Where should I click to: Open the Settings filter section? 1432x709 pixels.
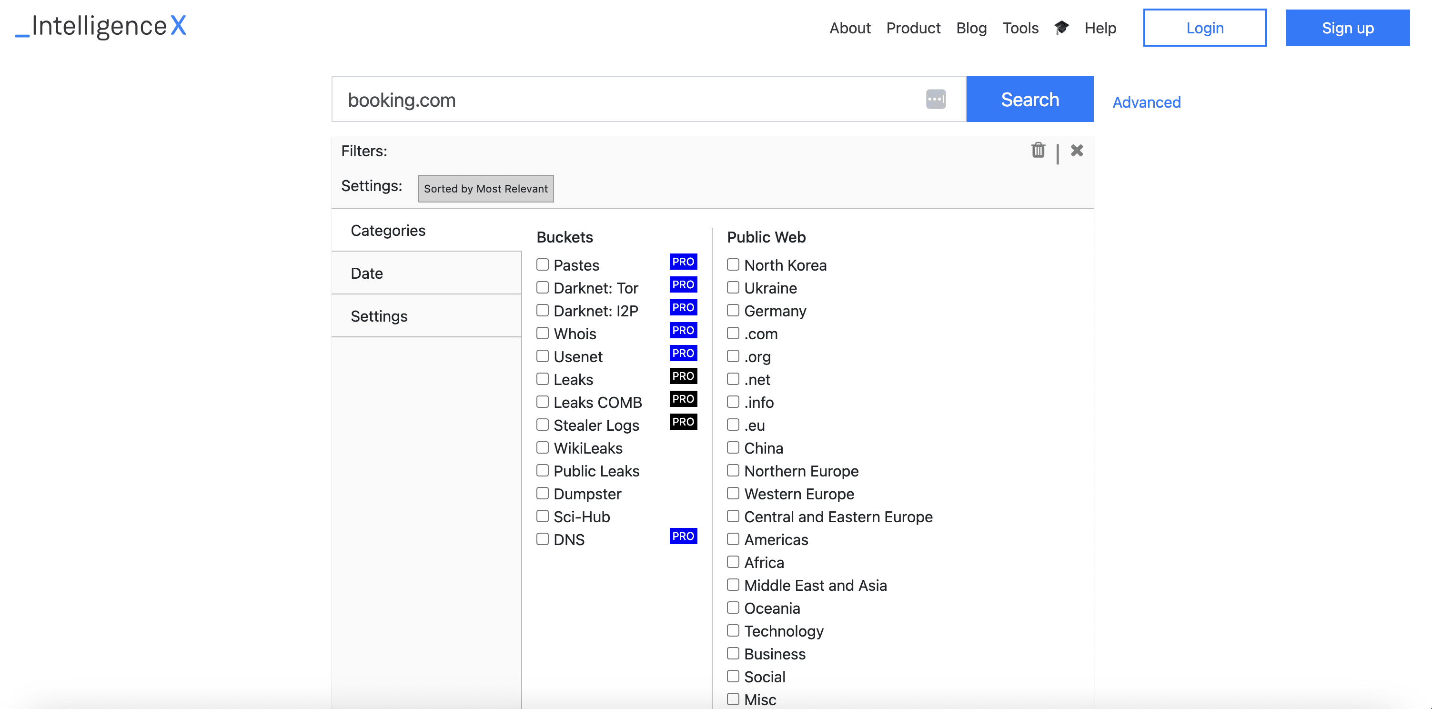tap(379, 315)
